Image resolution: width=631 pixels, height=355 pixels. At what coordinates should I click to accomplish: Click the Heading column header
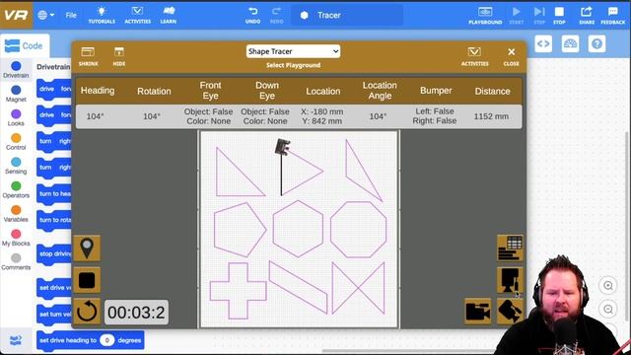tap(98, 91)
